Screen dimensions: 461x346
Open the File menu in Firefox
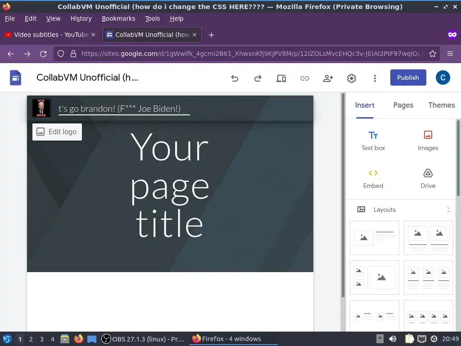click(x=10, y=18)
